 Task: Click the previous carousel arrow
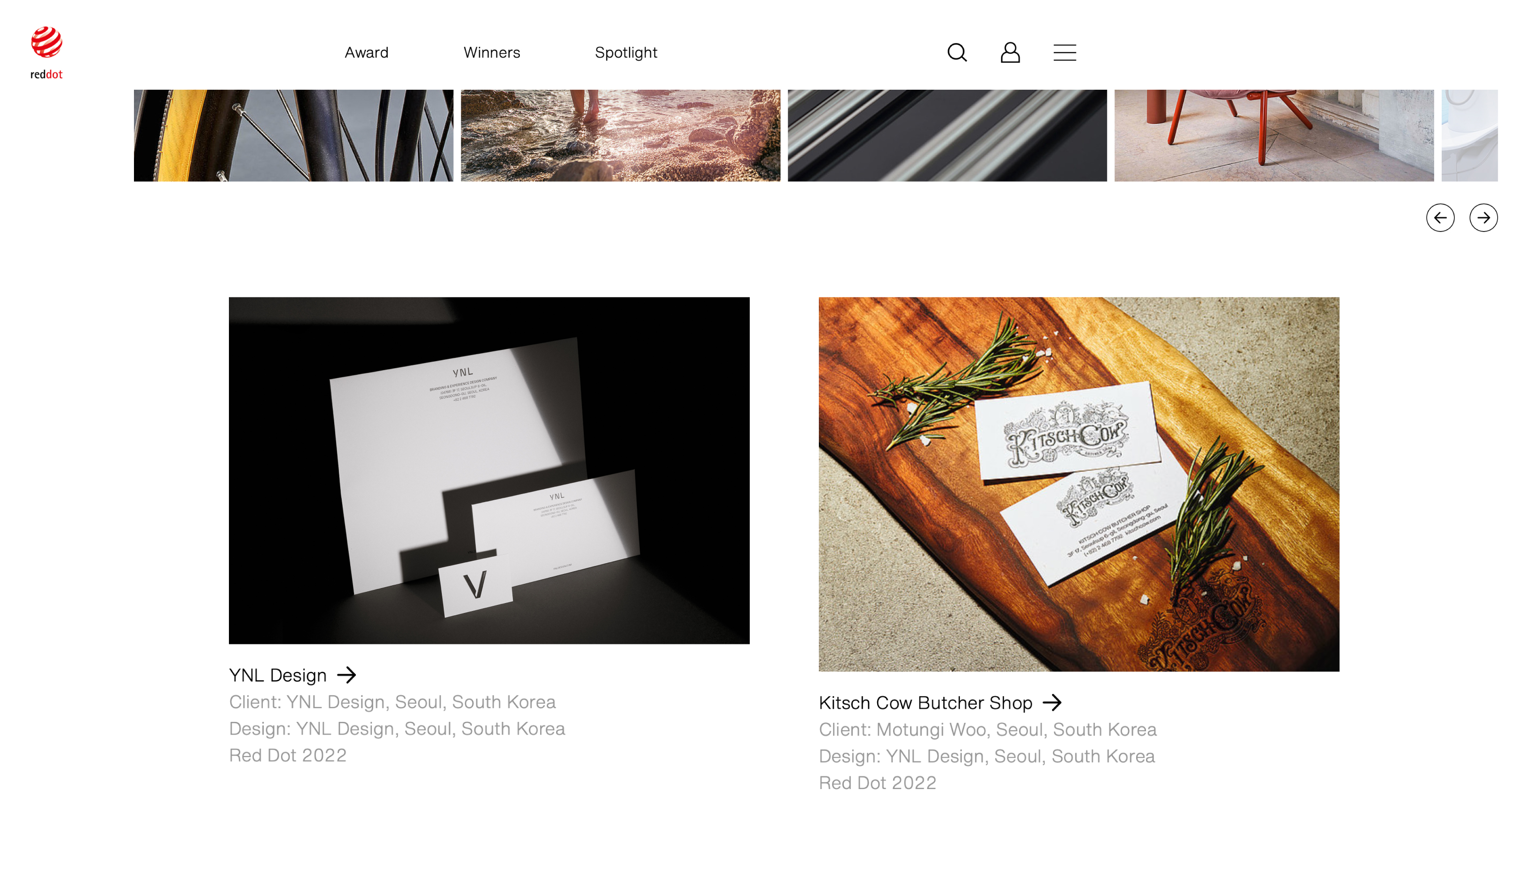point(1440,217)
